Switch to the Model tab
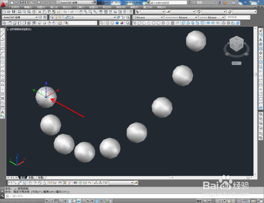This screenshot has width=264, height=203. tap(22, 178)
